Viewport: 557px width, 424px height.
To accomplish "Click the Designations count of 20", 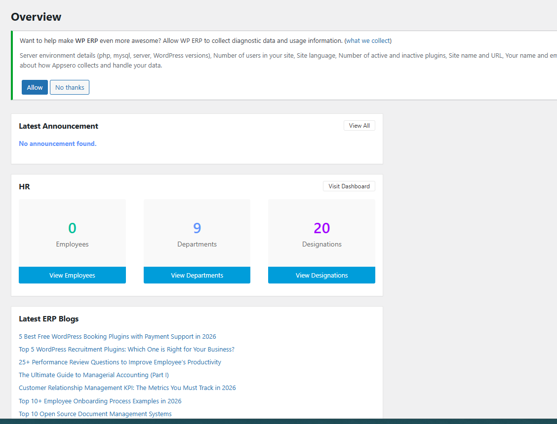I will (x=321, y=228).
